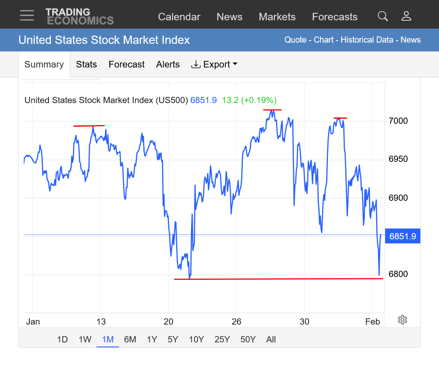Choose the 1Y time range

click(x=152, y=339)
